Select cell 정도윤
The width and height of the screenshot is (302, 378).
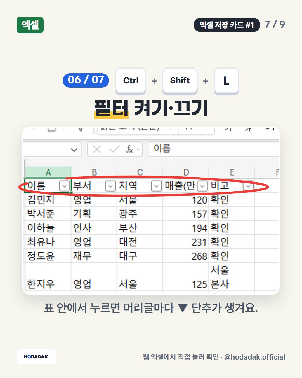pos(48,256)
